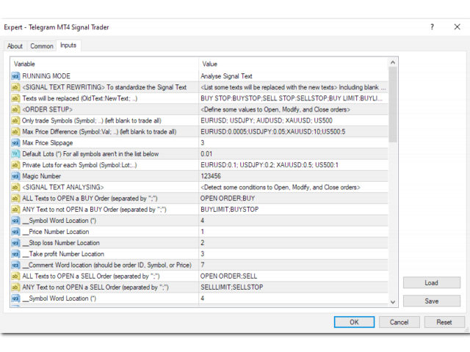Select Magic Number value 123456
Screen dimensions: 470x352
coord(211,176)
